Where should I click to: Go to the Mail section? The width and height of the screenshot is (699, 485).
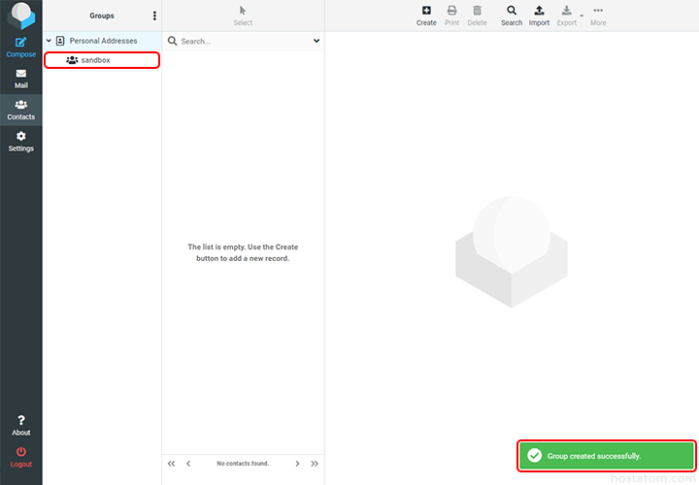[20, 78]
